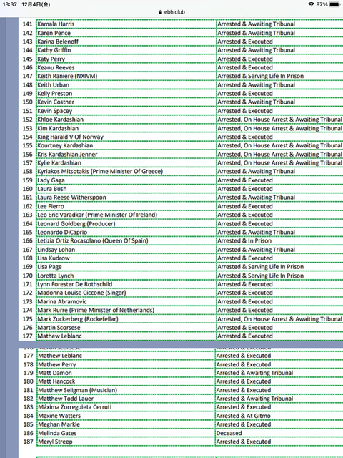The image size is (343, 458).
Task: Tap the battery icon in the status bar
Action: [334, 4]
